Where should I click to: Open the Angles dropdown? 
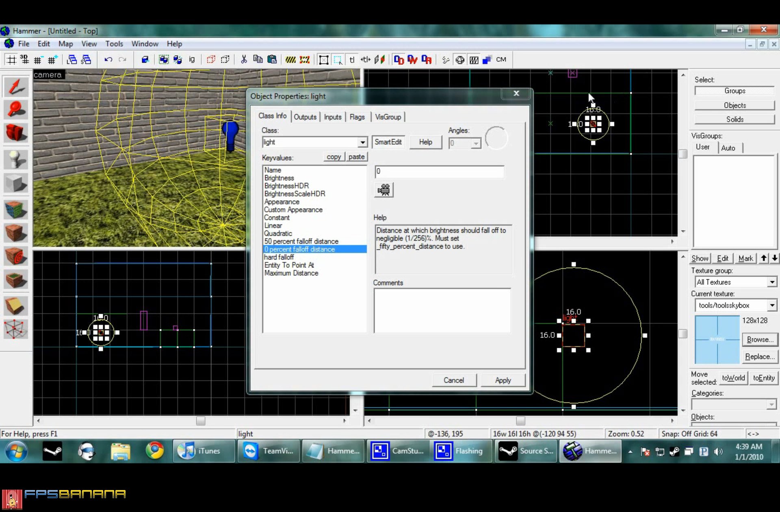pyautogui.click(x=475, y=143)
